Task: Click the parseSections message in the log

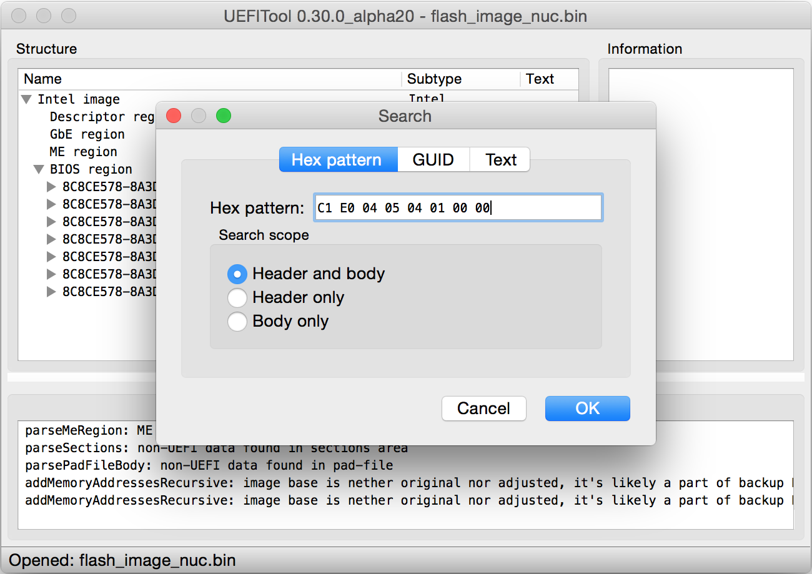Action: (x=217, y=448)
